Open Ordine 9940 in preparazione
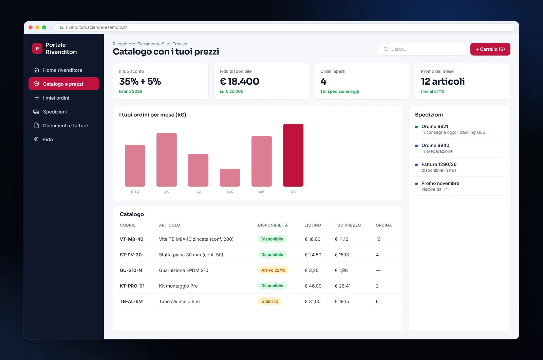This screenshot has height=360, width=543. (460, 148)
